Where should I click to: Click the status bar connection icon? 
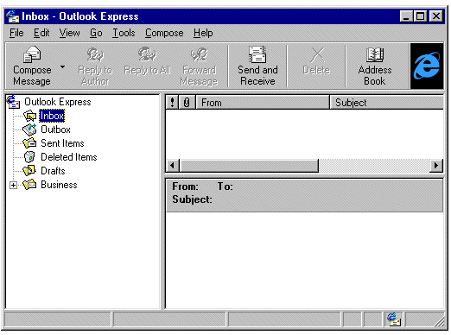[394, 319]
